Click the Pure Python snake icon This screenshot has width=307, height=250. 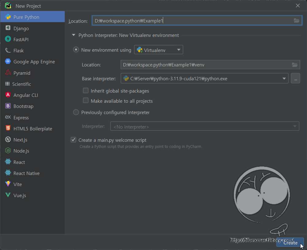(8, 17)
